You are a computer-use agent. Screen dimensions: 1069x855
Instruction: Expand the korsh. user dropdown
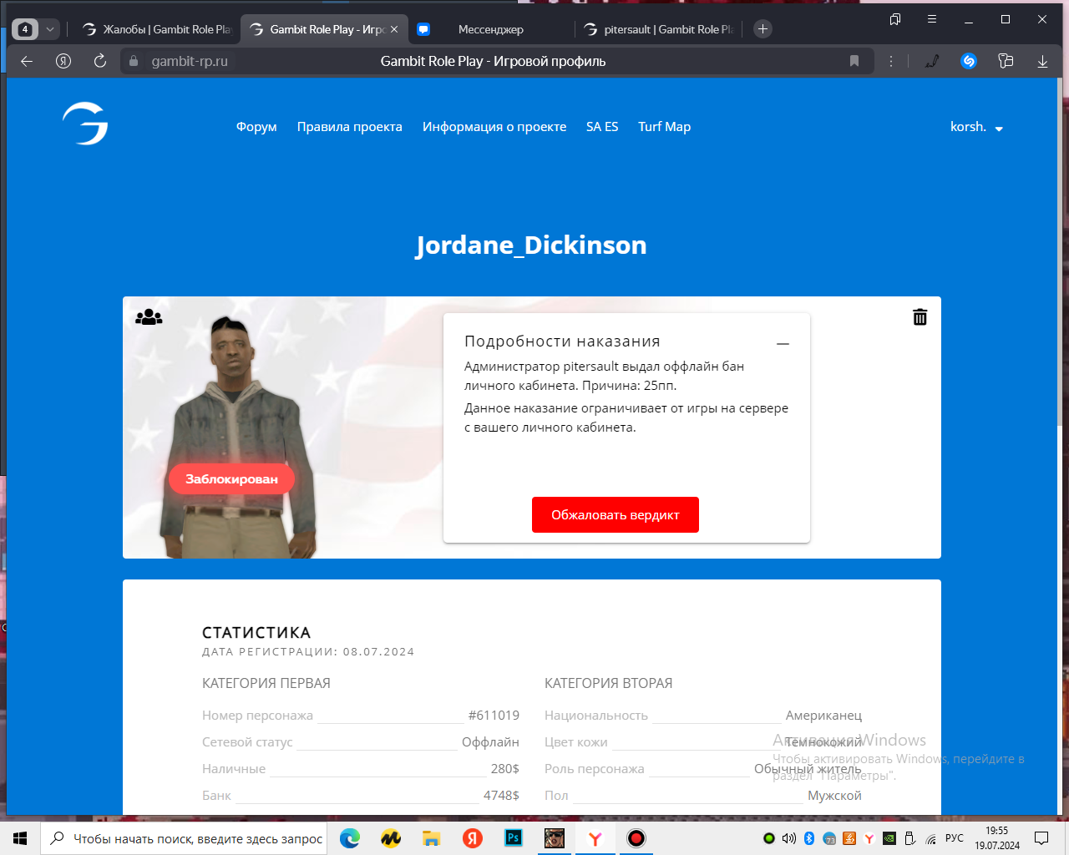click(x=975, y=127)
